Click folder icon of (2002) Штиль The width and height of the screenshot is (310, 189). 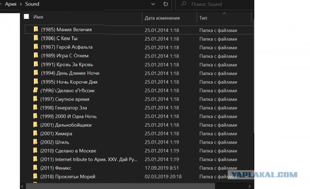pos(35,142)
